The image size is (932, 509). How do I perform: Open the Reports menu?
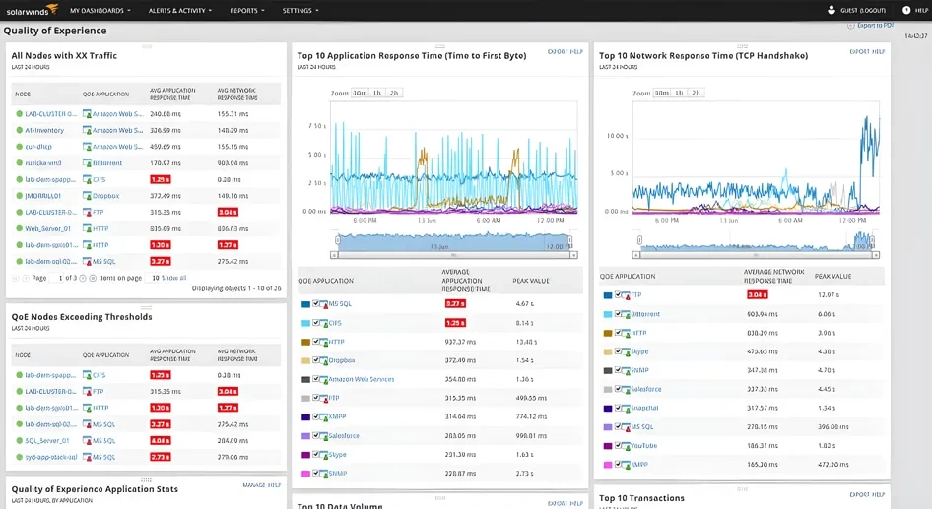point(247,10)
